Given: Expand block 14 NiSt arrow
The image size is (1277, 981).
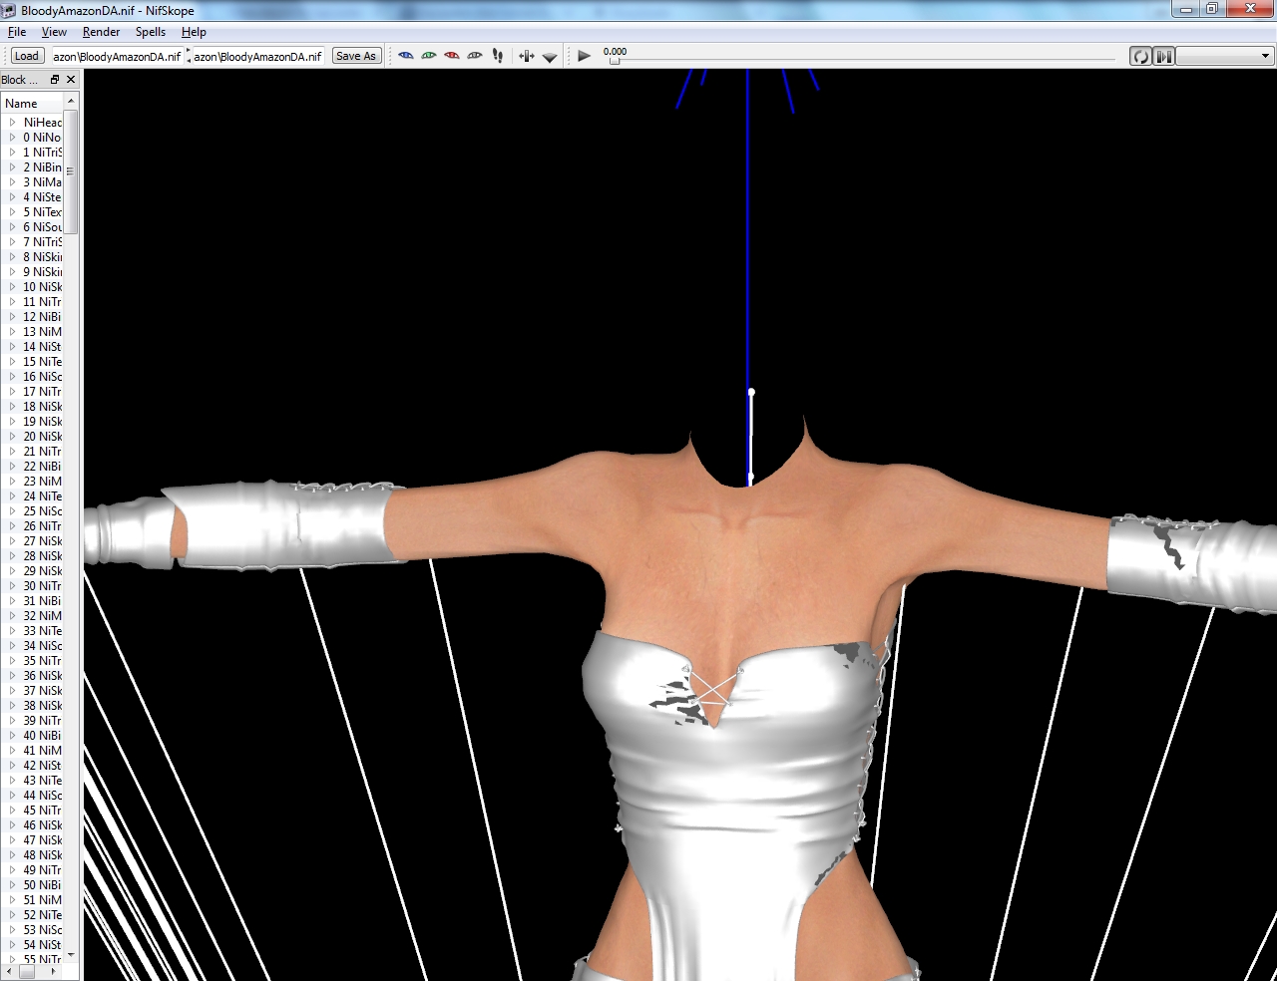Looking at the screenshot, I should 13,347.
